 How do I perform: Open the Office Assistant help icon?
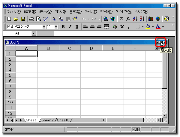click(x=166, y=19)
